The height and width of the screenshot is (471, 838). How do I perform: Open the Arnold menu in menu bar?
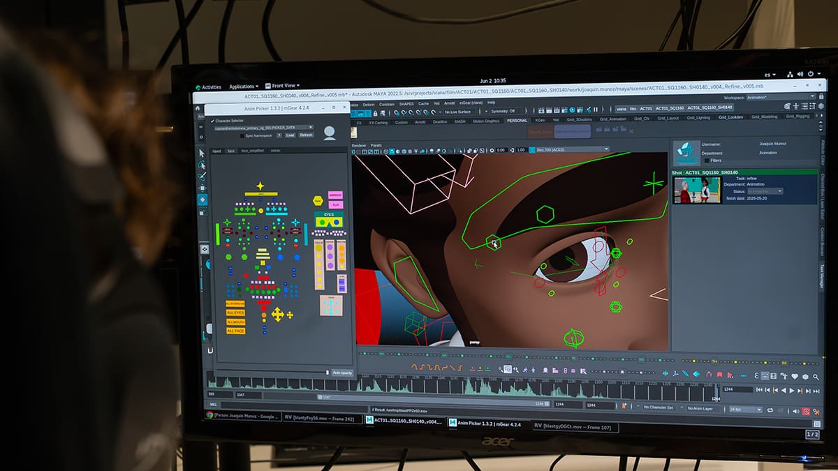pos(449,103)
